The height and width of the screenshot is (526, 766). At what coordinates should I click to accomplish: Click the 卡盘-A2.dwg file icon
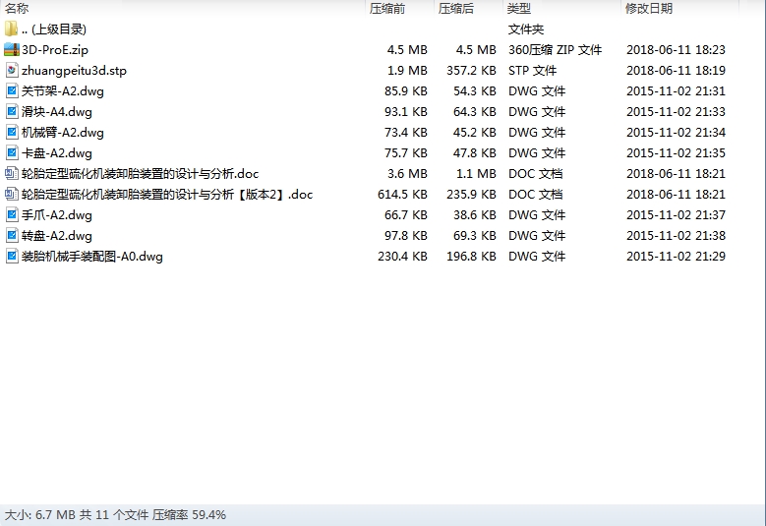click(x=11, y=152)
